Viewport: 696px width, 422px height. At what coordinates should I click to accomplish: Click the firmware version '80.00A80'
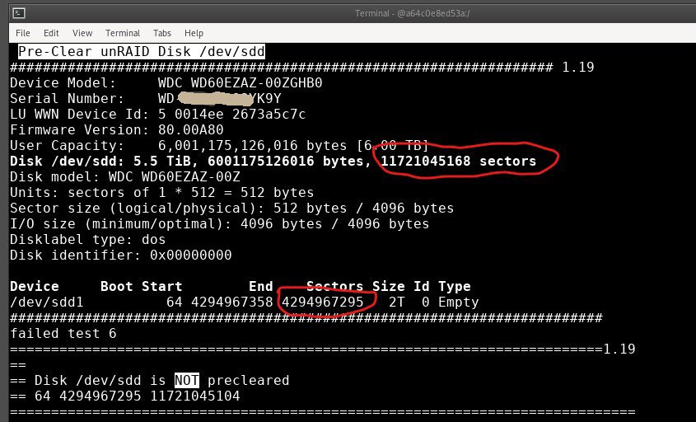tap(191, 129)
